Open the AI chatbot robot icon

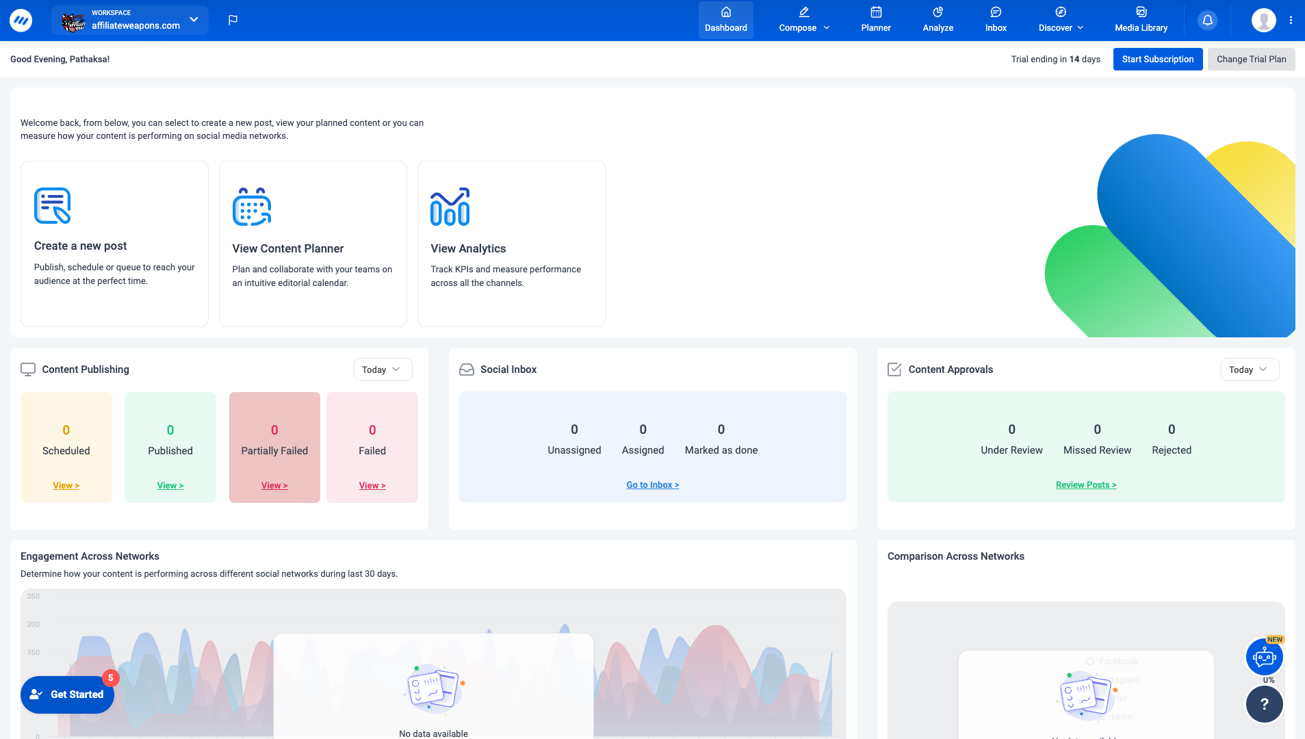[1264, 658]
